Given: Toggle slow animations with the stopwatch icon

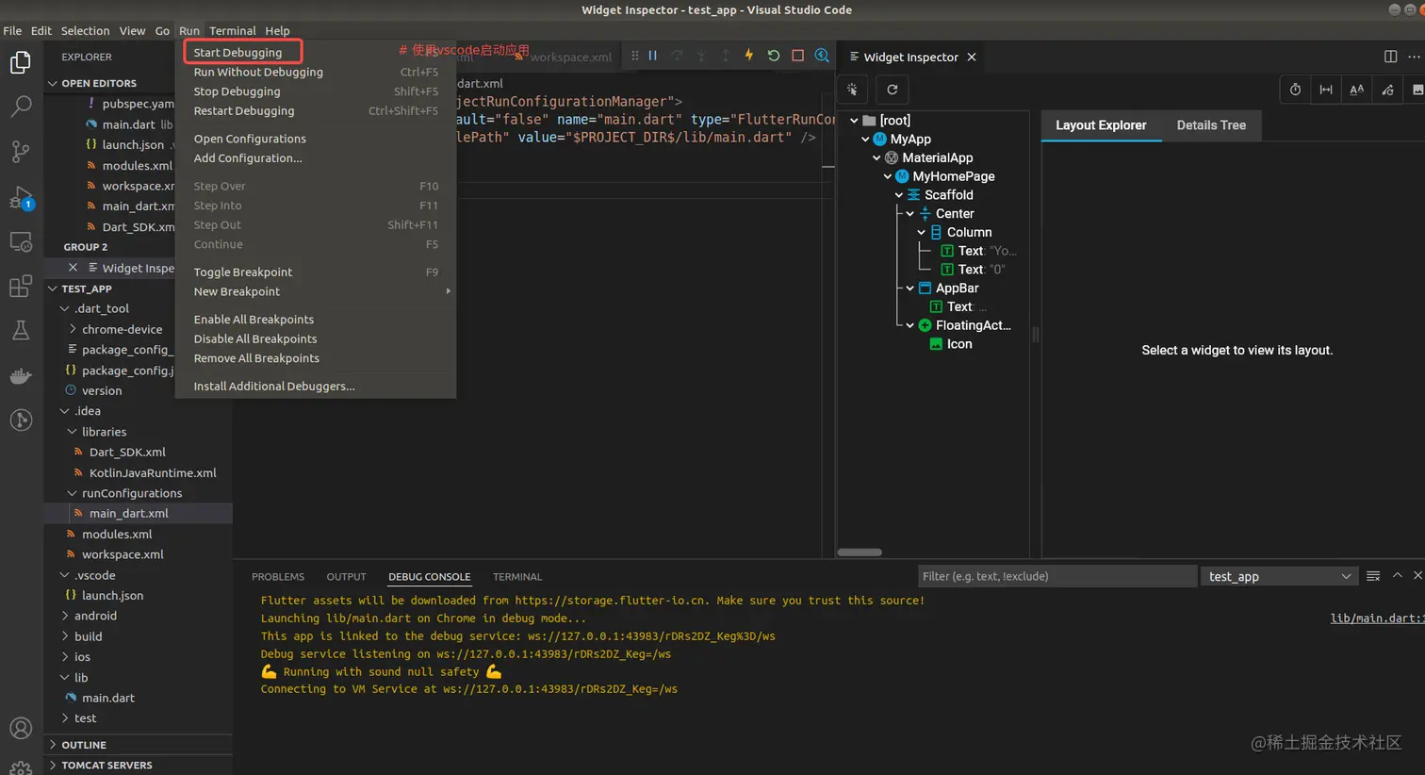Looking at the screenshot, I should pos(1295,90).
